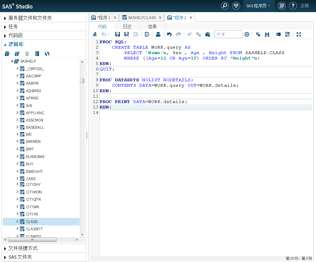
Task: Open the Help question mark icon
Action: (x=292, y=6)
